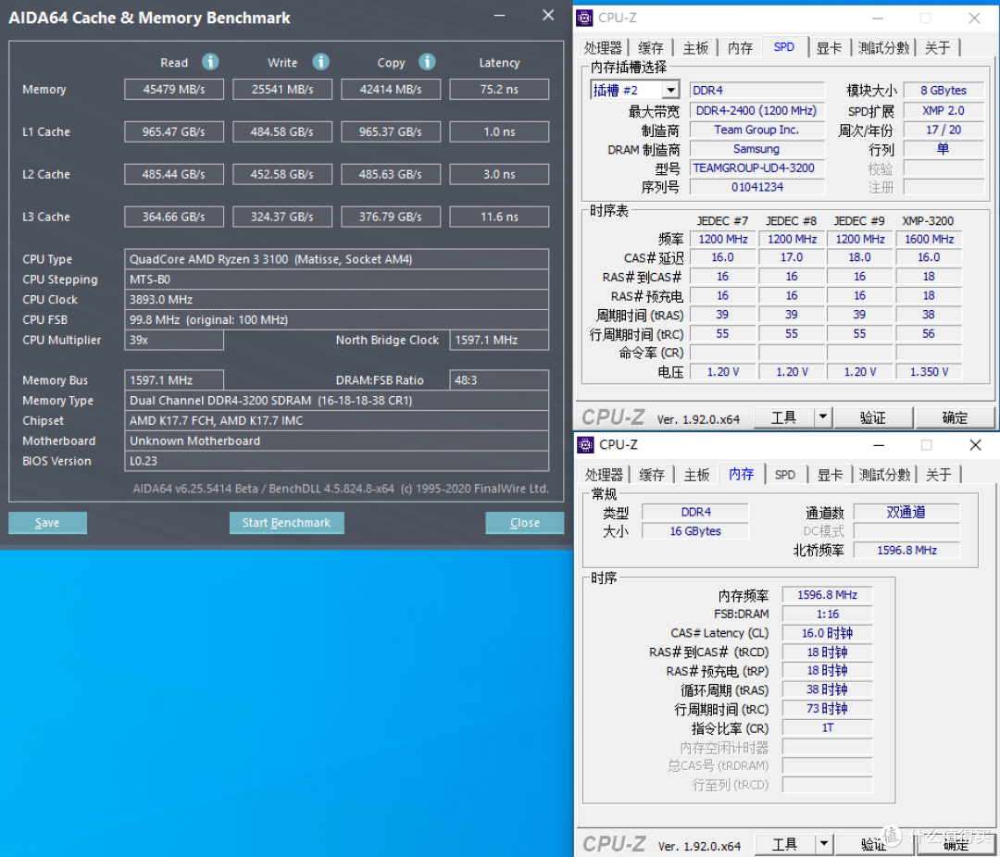The image size is (1000, 857).
Task: Switch to 缓存 tab in top CPU-Z window
Action: pos(651,48)
